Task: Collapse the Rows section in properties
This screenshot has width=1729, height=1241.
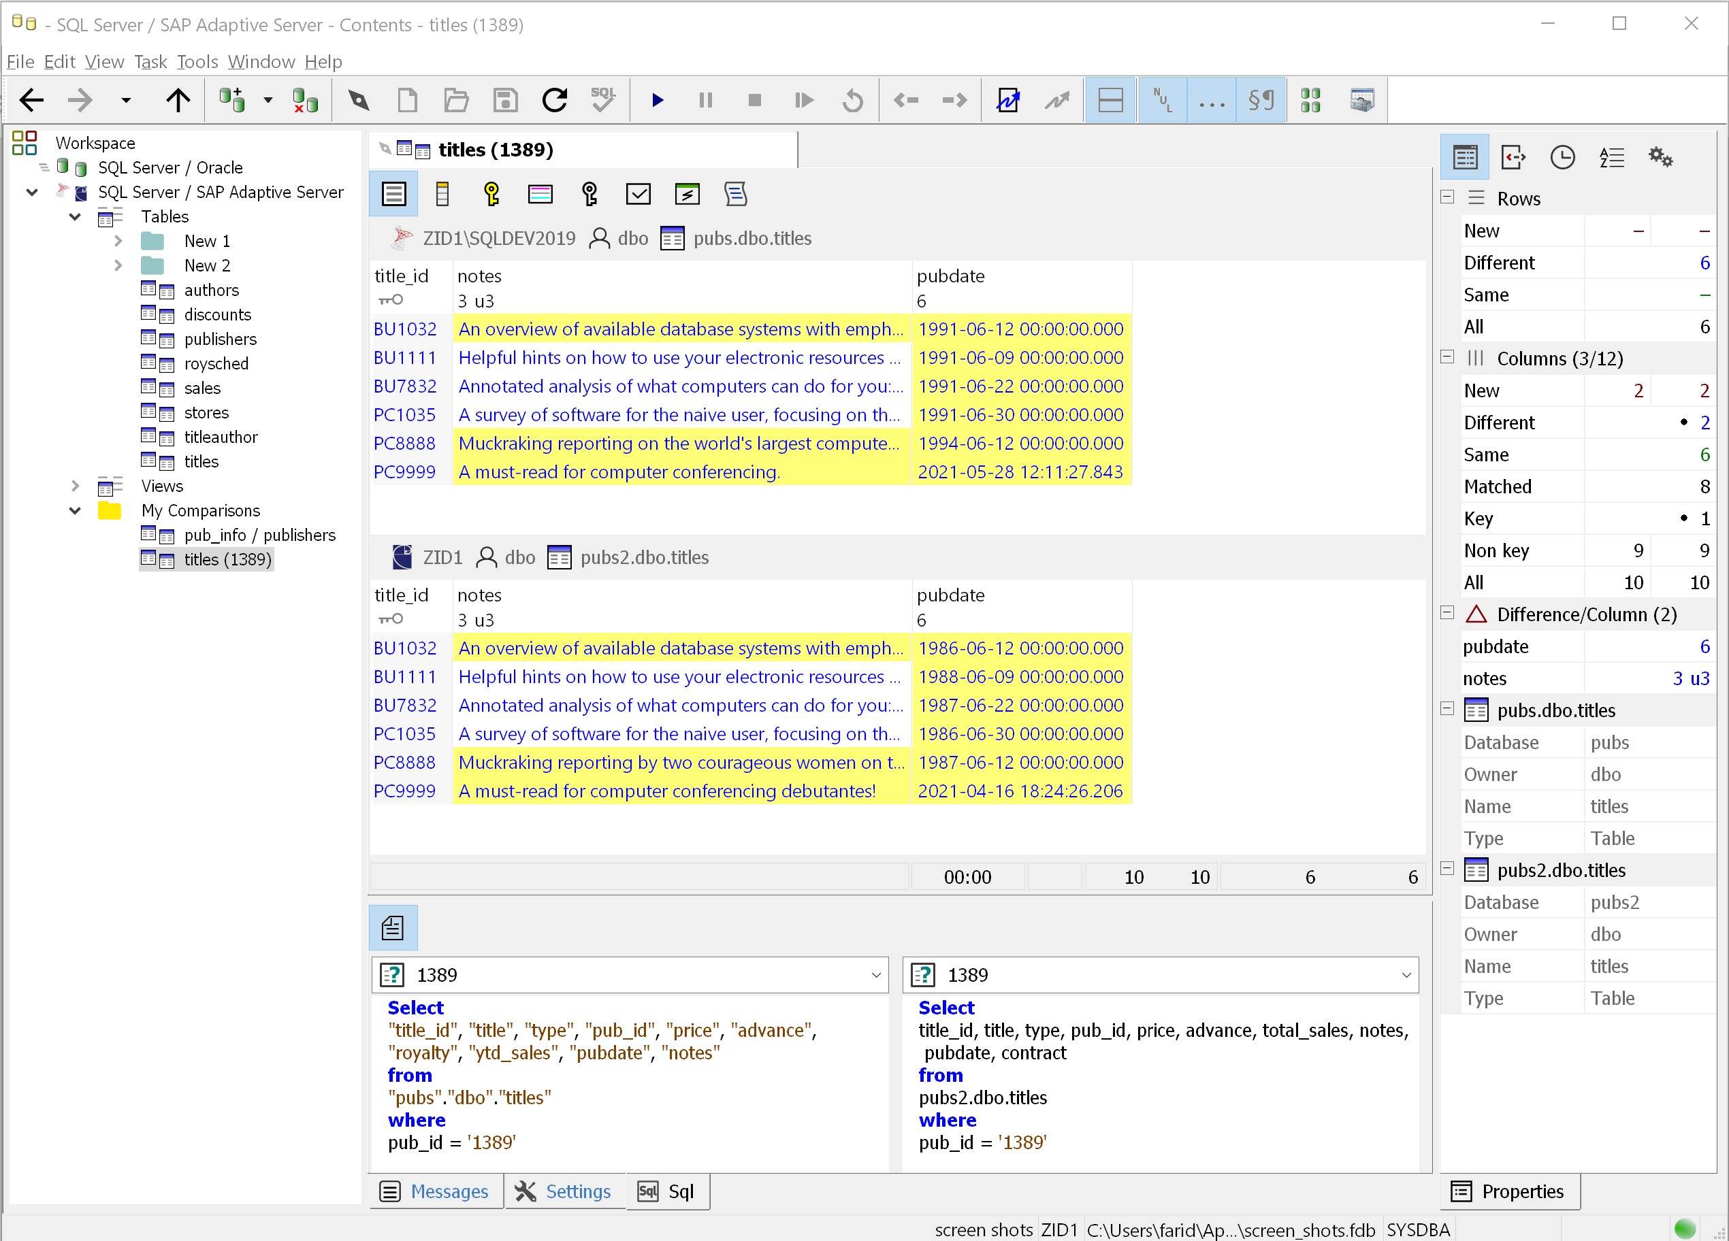Action: 1447,197
